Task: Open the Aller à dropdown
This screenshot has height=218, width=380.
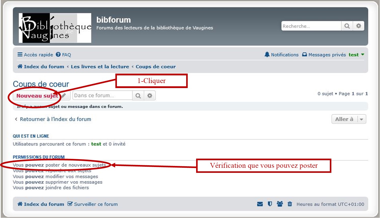Action: click(x=349, y=119)
